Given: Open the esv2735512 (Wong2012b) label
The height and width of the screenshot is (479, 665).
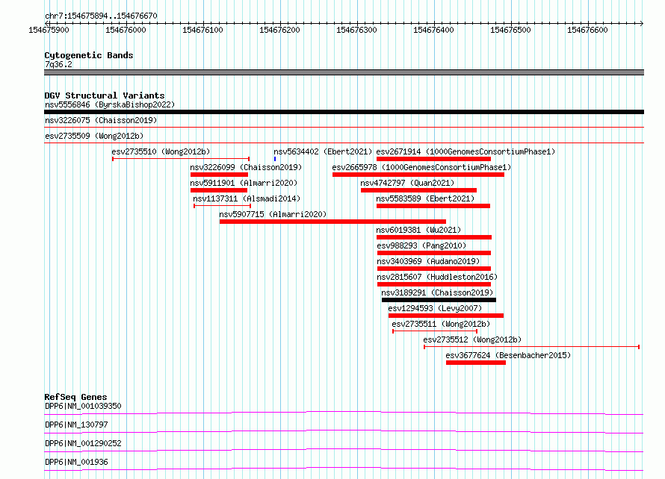Looking at the screenshot, I should [472, 339].
